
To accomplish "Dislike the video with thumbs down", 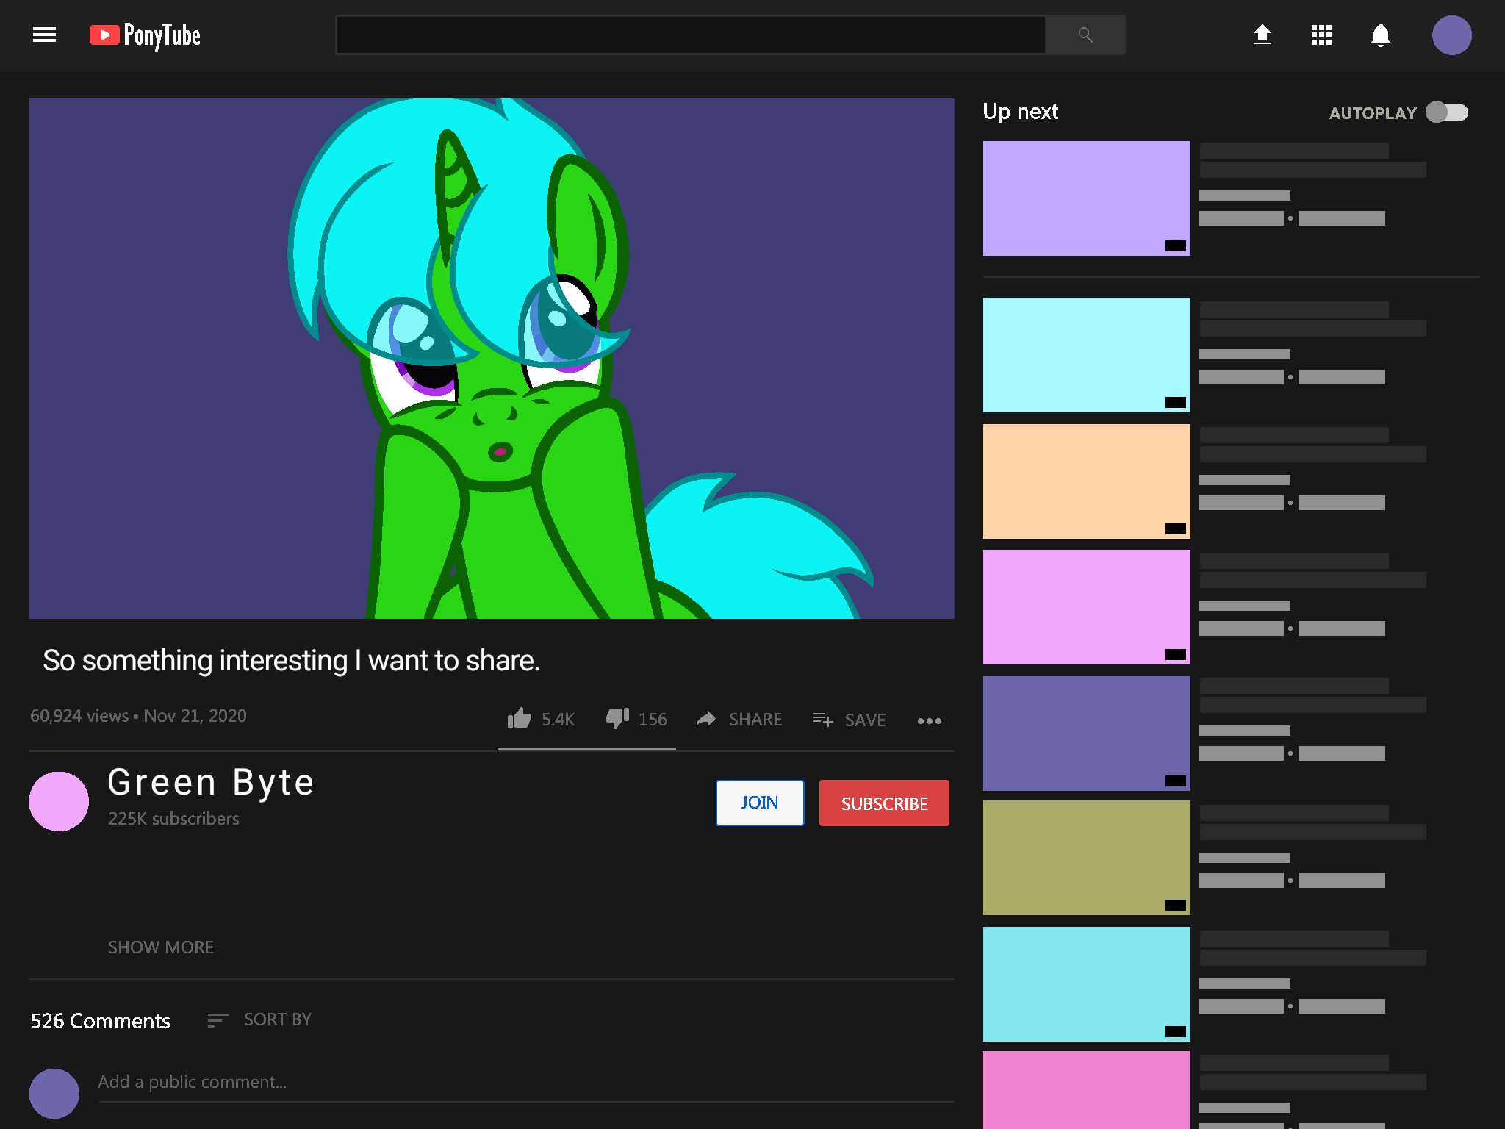I will coord(617,718).
